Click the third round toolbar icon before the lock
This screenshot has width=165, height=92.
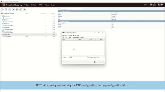point(10,10)
